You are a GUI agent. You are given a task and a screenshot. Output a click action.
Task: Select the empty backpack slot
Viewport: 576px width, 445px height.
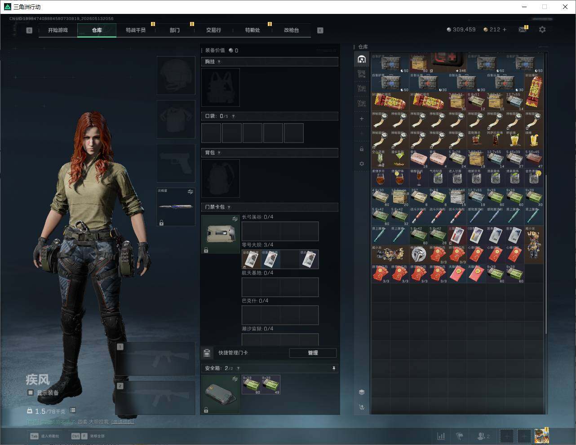pos(221,179)
